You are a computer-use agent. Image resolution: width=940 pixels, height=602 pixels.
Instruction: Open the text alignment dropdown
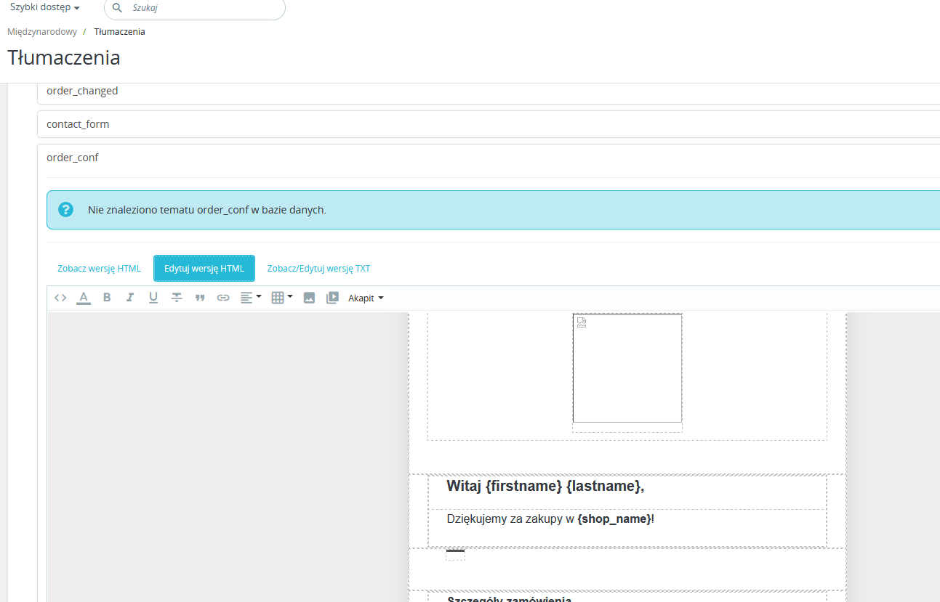[x=251, y=298]
